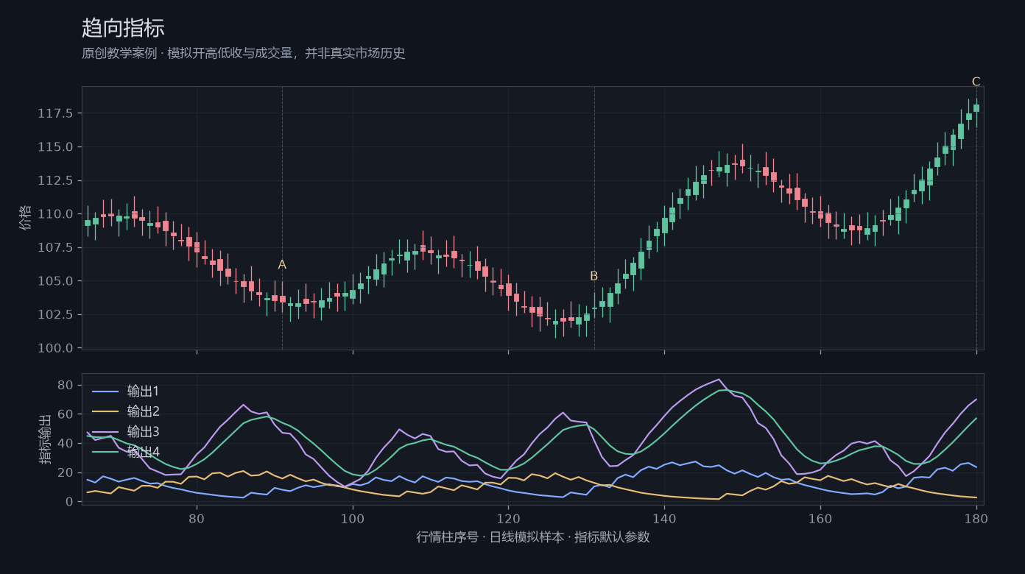
Task: Click price tick label 112.5
Action: [x=55, y=180]
